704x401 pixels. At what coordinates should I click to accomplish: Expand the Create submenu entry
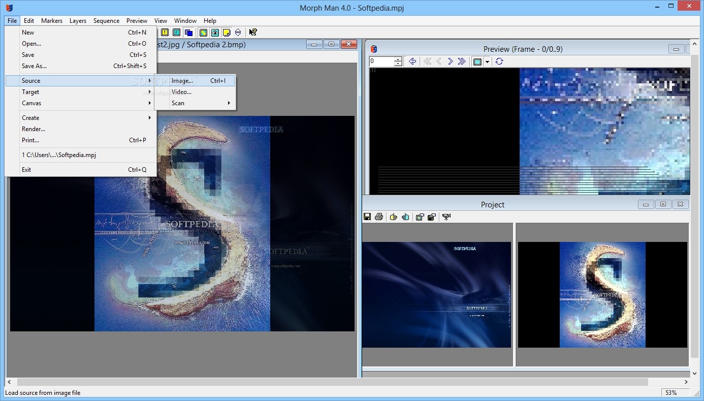(81, 118)
